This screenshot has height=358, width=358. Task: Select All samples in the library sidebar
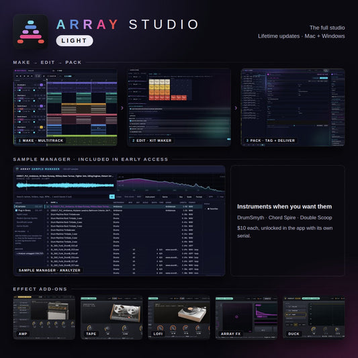click(29, 206)
